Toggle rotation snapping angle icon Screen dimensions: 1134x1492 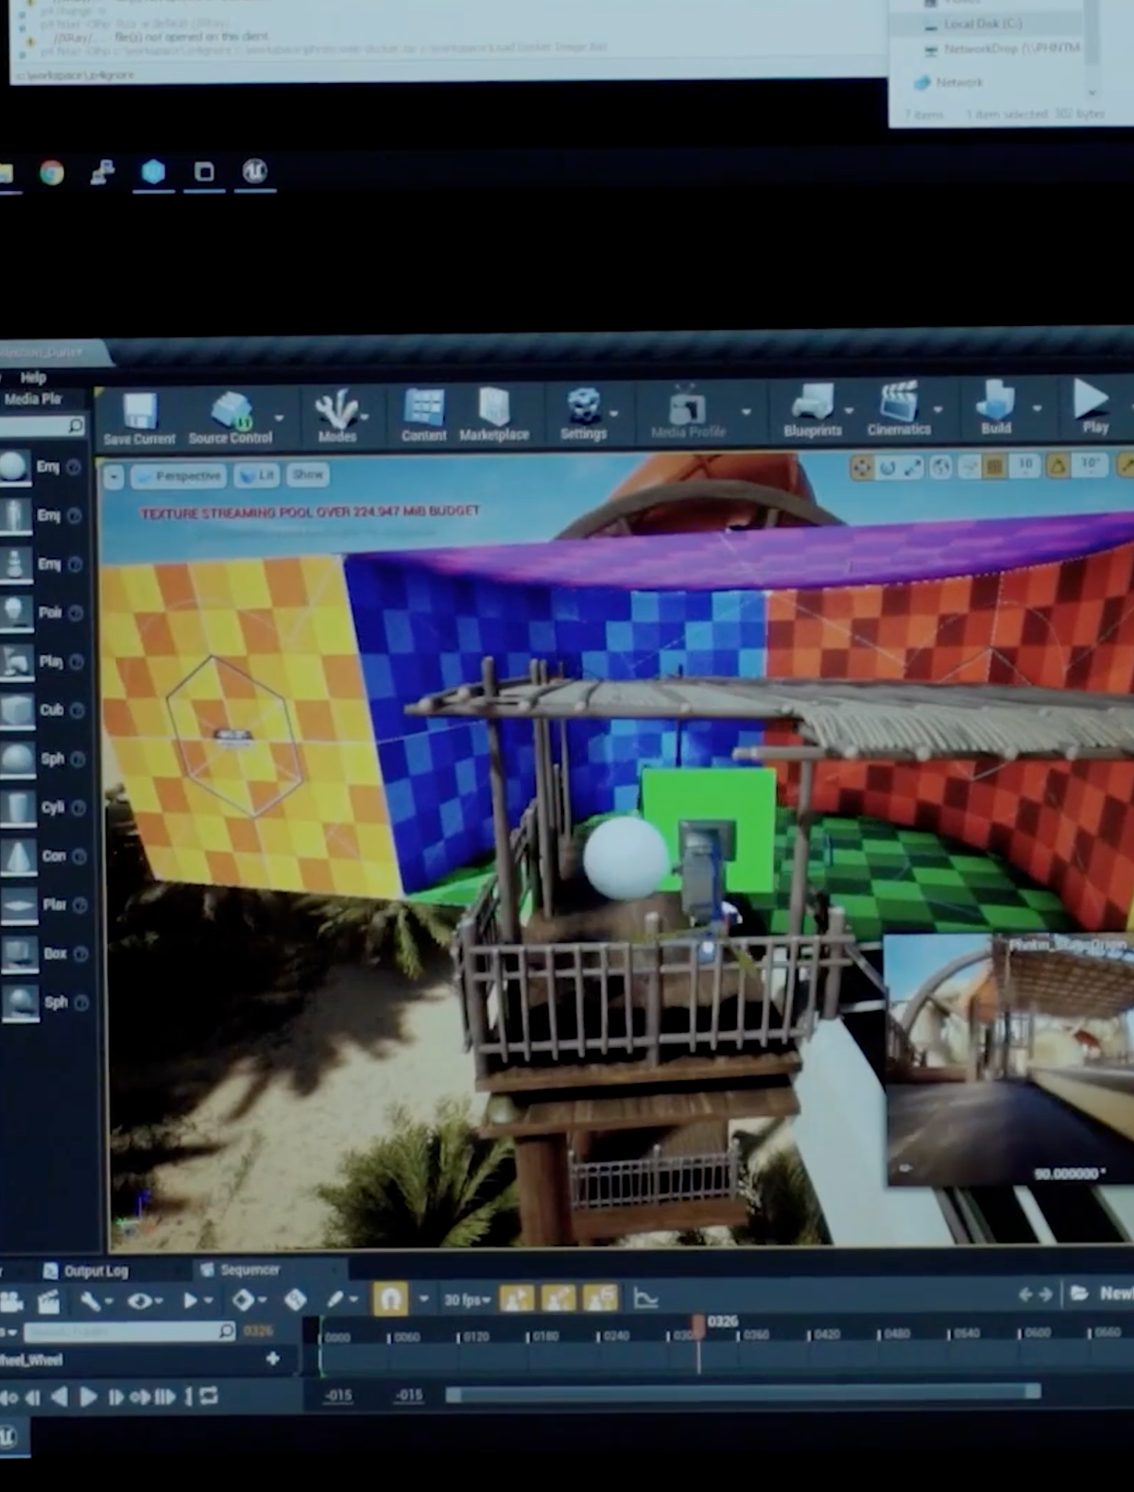click(x=1058, y=465)
